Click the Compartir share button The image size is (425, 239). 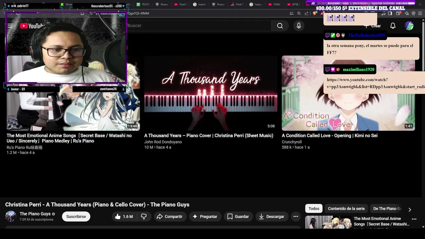[x=170, y=216]
